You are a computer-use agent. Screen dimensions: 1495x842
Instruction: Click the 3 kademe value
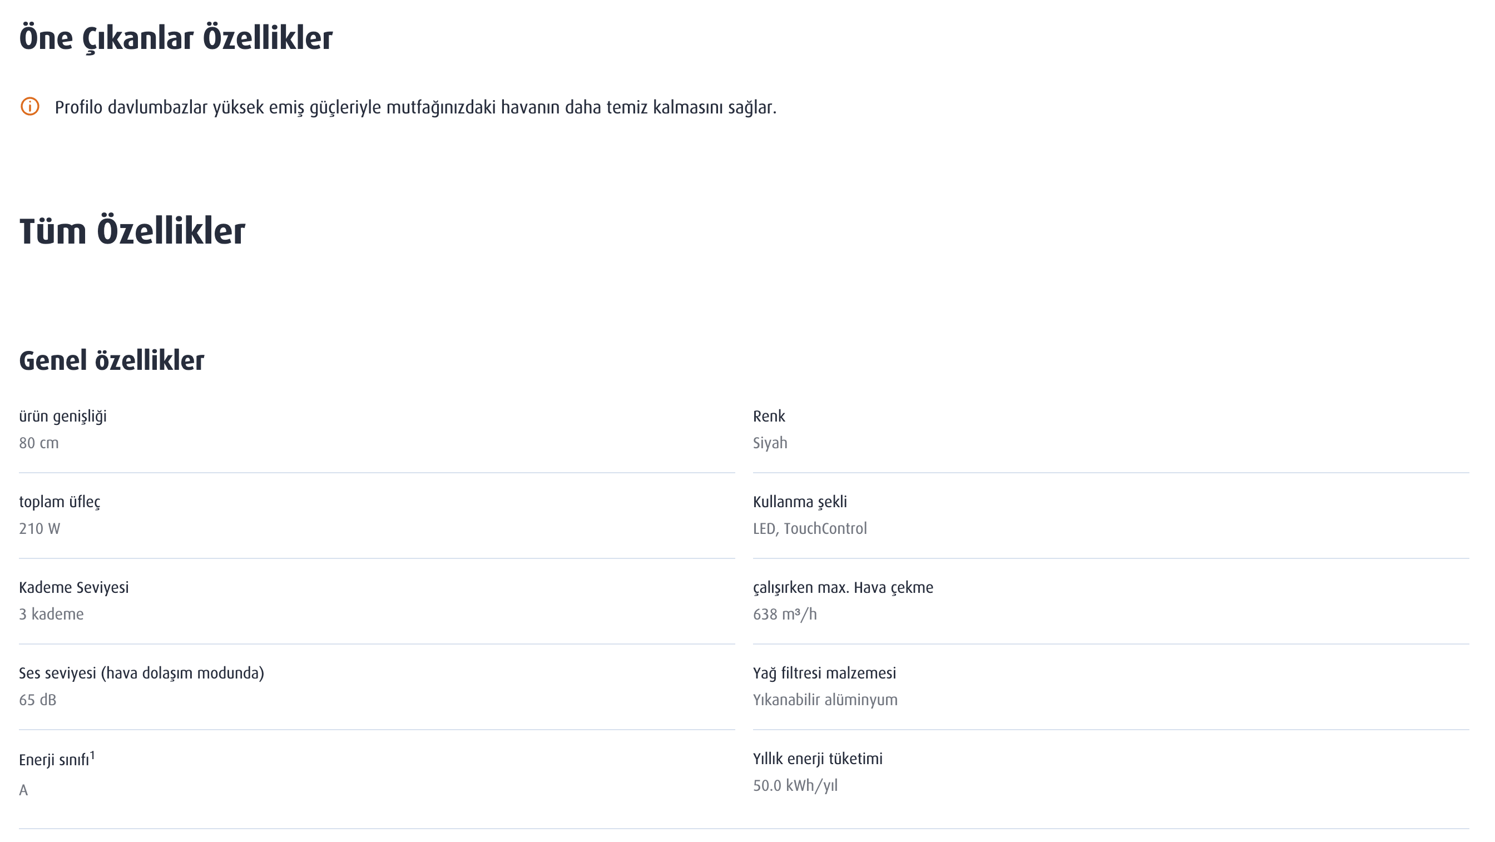[x=52, y=614]
